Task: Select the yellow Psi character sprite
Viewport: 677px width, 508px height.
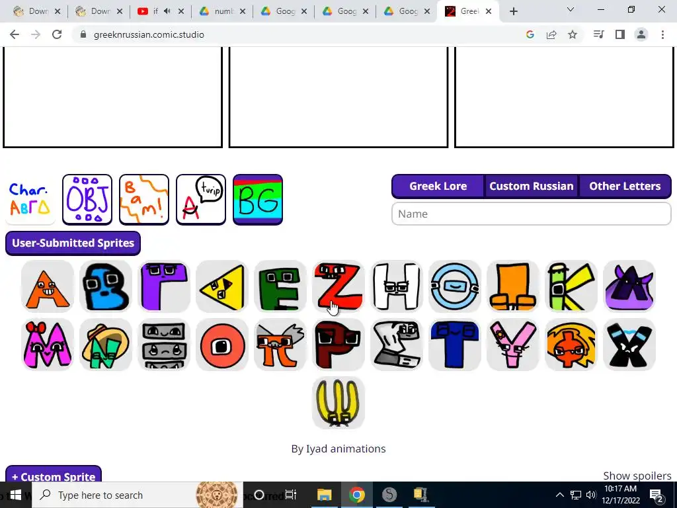Action: [338, 403]
